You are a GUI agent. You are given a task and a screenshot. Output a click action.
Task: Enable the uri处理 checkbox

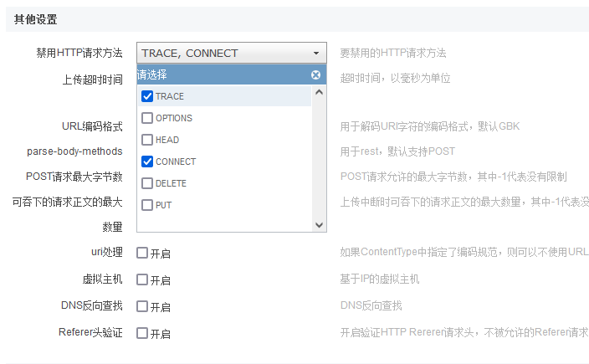pyautogui.click(x=142, y=253)
